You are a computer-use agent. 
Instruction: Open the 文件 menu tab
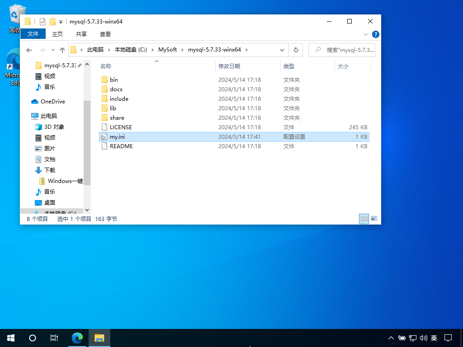pos(33,34)
